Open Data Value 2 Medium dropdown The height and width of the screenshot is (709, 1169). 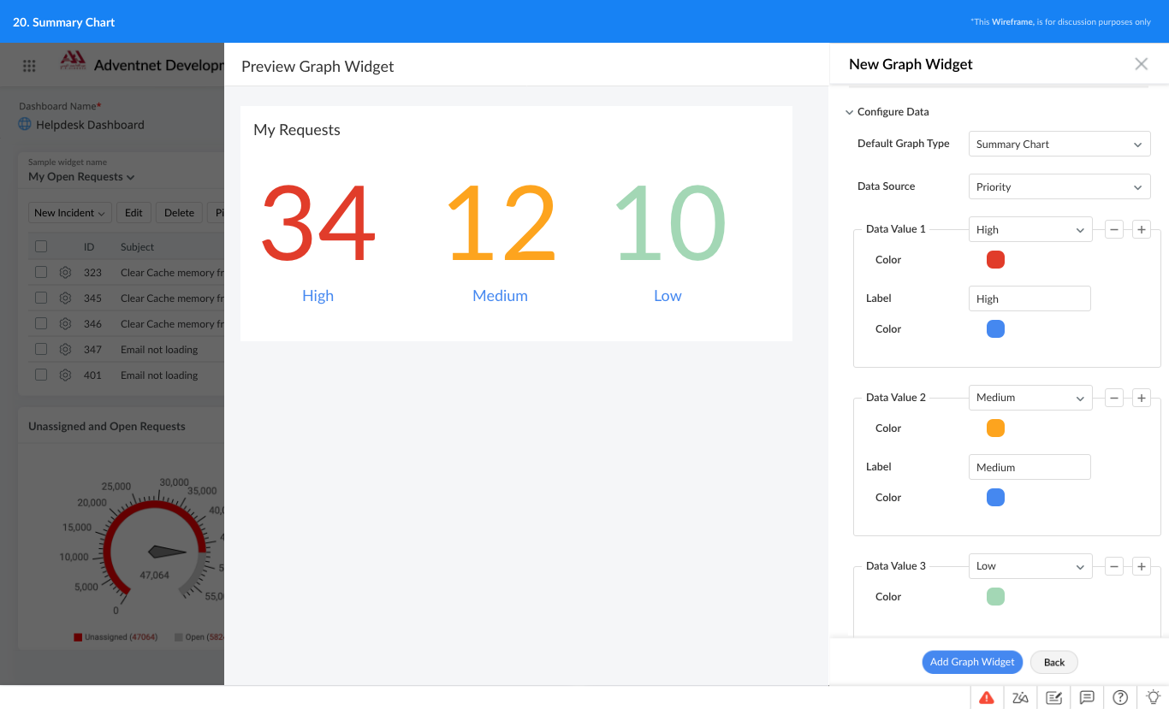[1030, 398]
